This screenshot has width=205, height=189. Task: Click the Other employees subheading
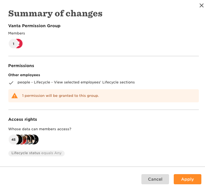pyautogui.click(x=24, y=75)
